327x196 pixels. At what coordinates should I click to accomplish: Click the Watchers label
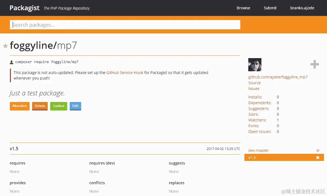(x=257, y=120)
